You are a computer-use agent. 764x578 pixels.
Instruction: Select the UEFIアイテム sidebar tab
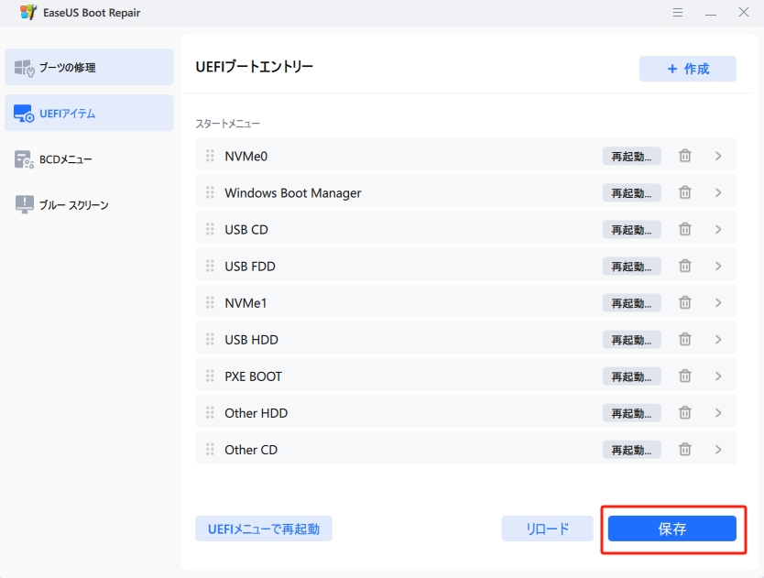click(x=89, y=114)
